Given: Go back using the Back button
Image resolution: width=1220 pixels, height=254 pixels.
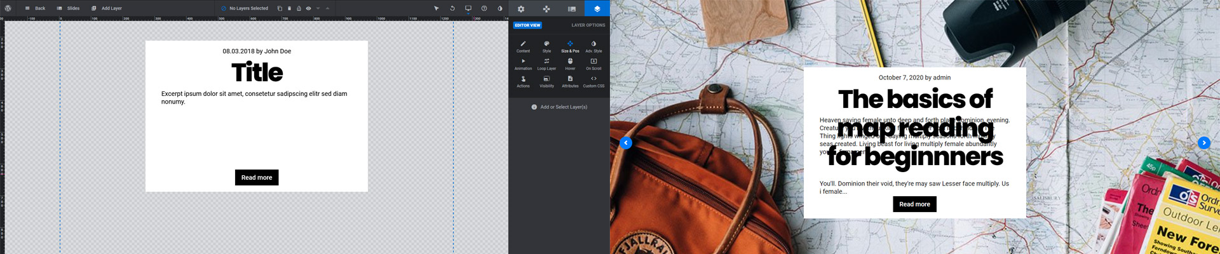Looking at the screenshot, I should point(35,8).
